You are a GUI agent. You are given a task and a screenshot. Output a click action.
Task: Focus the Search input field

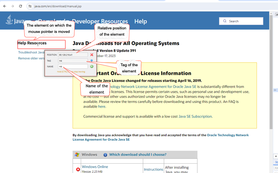[x=241, y=21]
